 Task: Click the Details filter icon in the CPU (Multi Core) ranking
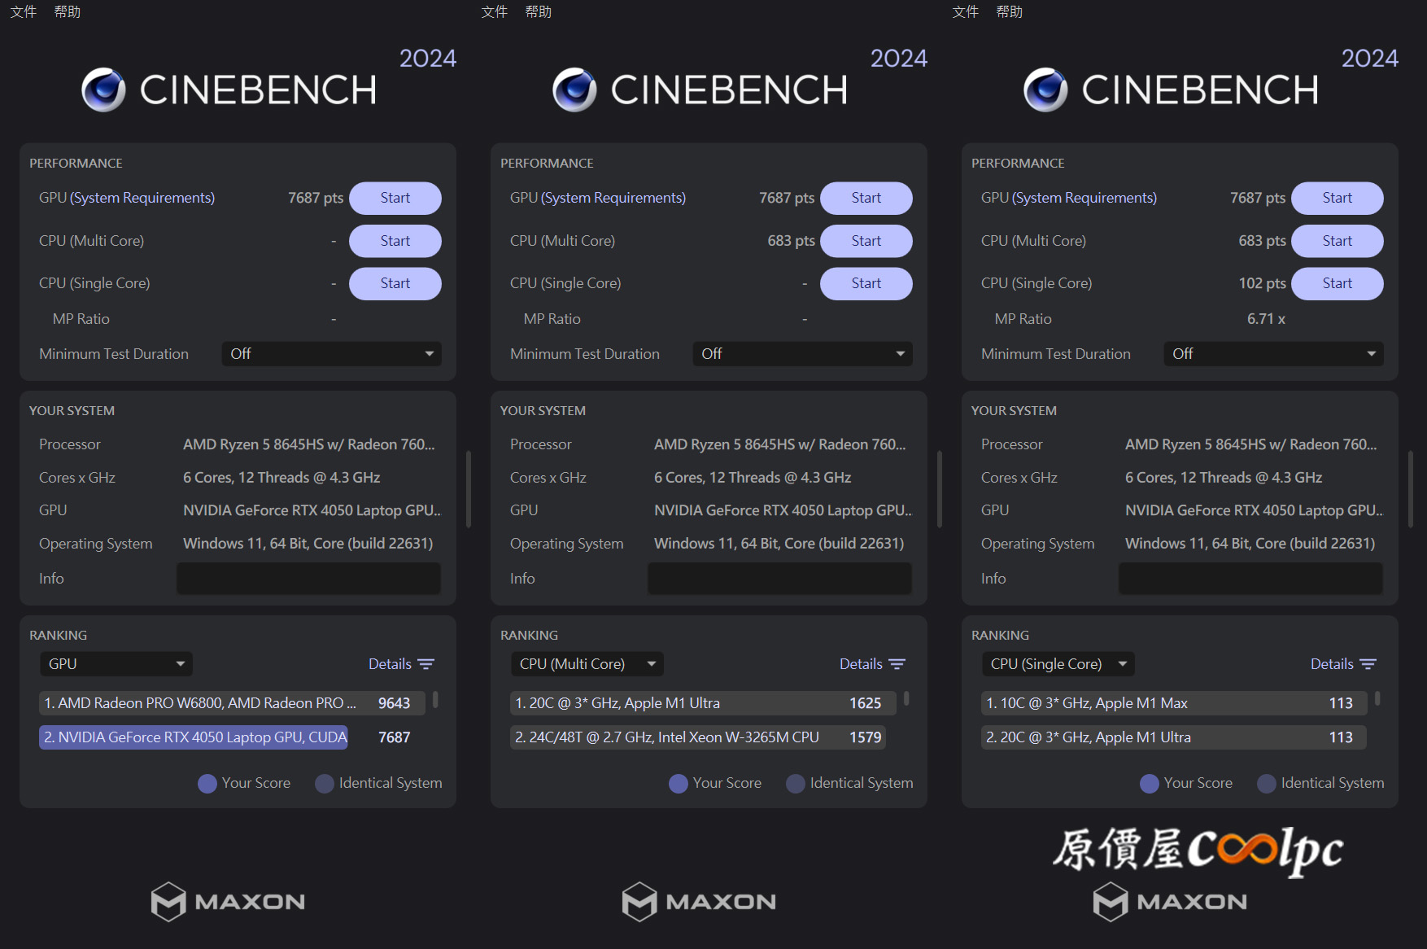pos(897,664)
